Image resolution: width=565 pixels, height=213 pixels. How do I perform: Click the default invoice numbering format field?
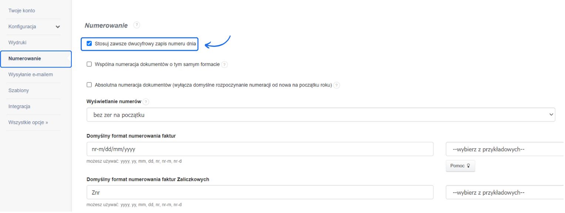click(x=260, y=149)
